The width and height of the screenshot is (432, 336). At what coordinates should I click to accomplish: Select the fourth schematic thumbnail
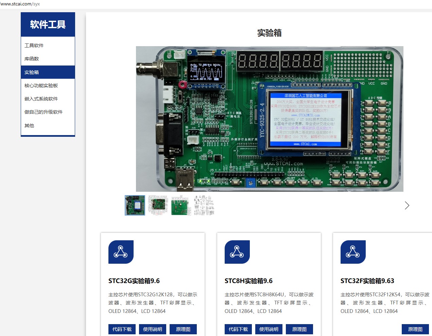pos(204,205)
